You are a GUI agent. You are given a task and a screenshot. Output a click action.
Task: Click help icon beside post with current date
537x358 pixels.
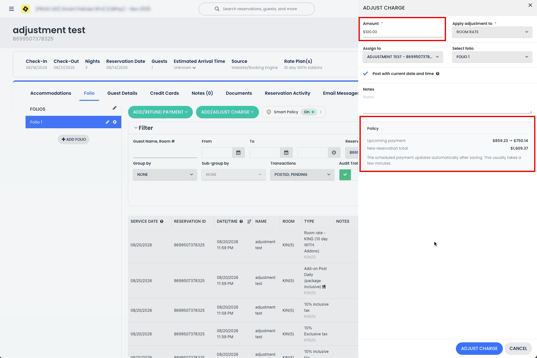click(x=438, y=74)
